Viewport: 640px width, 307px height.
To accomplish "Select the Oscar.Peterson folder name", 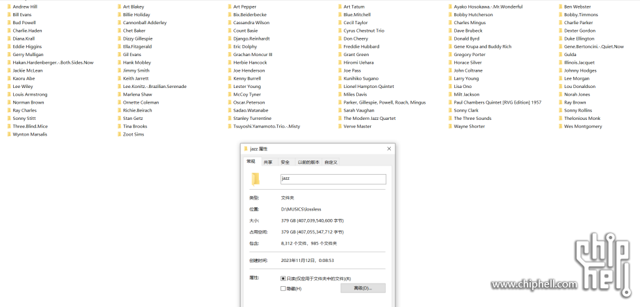I will 249,102.
